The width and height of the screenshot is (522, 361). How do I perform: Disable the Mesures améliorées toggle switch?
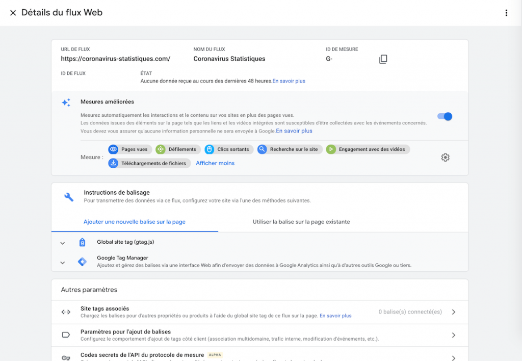click(x=445, y=116)
